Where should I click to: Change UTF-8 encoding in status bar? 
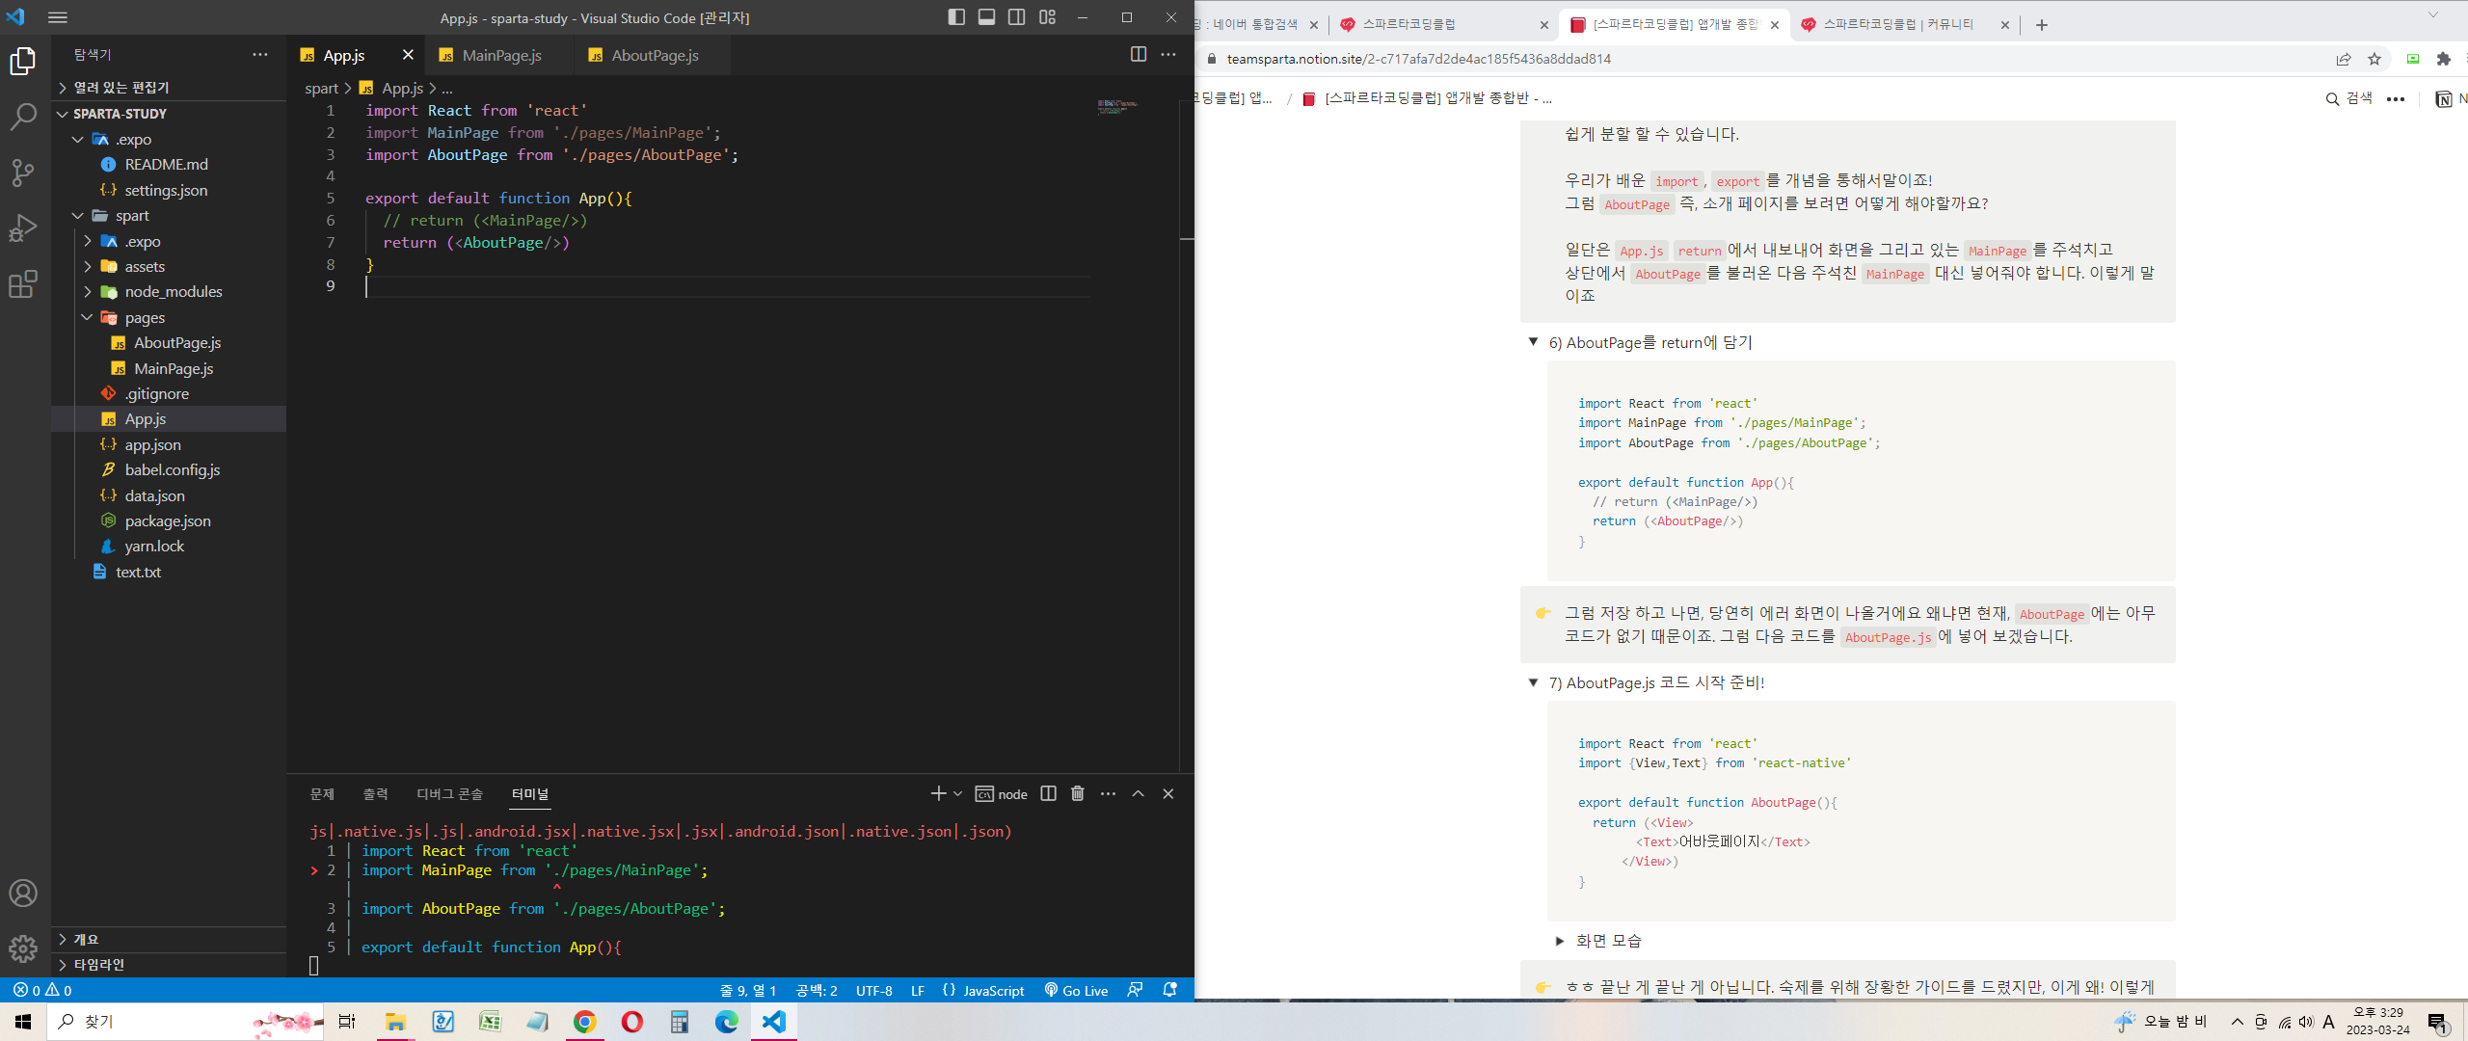(x=874, y=990)
